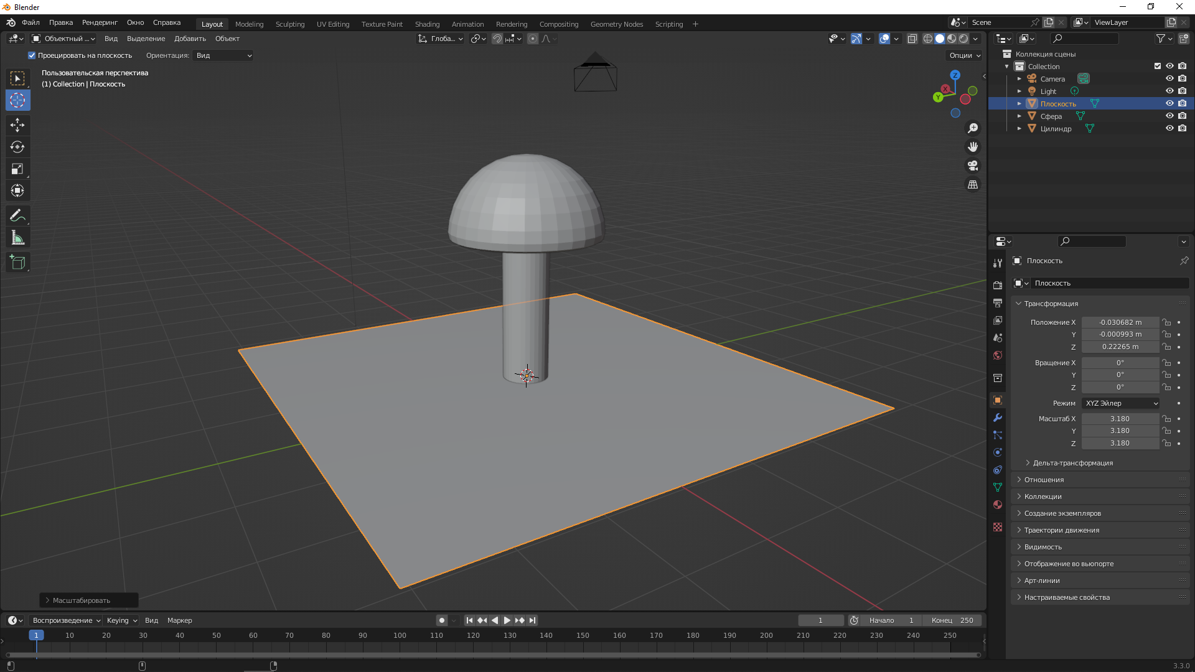The height and width of the screenshot is (672, 1195).
Task: Open the 'Добавить' viewport menu
Action: 190,39
